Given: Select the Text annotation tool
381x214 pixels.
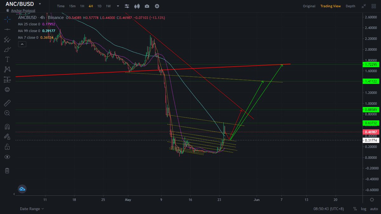Looking at the screenshot, I should coord(7,60).
